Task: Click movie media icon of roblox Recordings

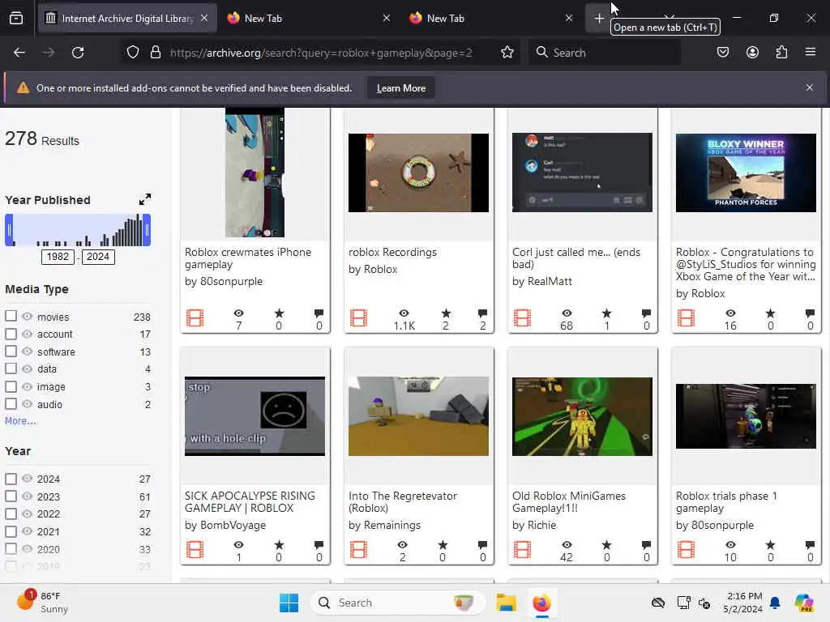Action: pyautogui.click(x=358, y=317)
